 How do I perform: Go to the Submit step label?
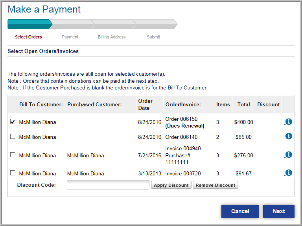click(x=153, y=37)
